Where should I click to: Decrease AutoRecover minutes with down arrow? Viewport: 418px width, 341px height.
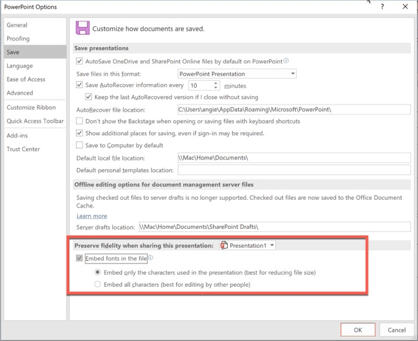pyautogui.click(x=216, y=88)
